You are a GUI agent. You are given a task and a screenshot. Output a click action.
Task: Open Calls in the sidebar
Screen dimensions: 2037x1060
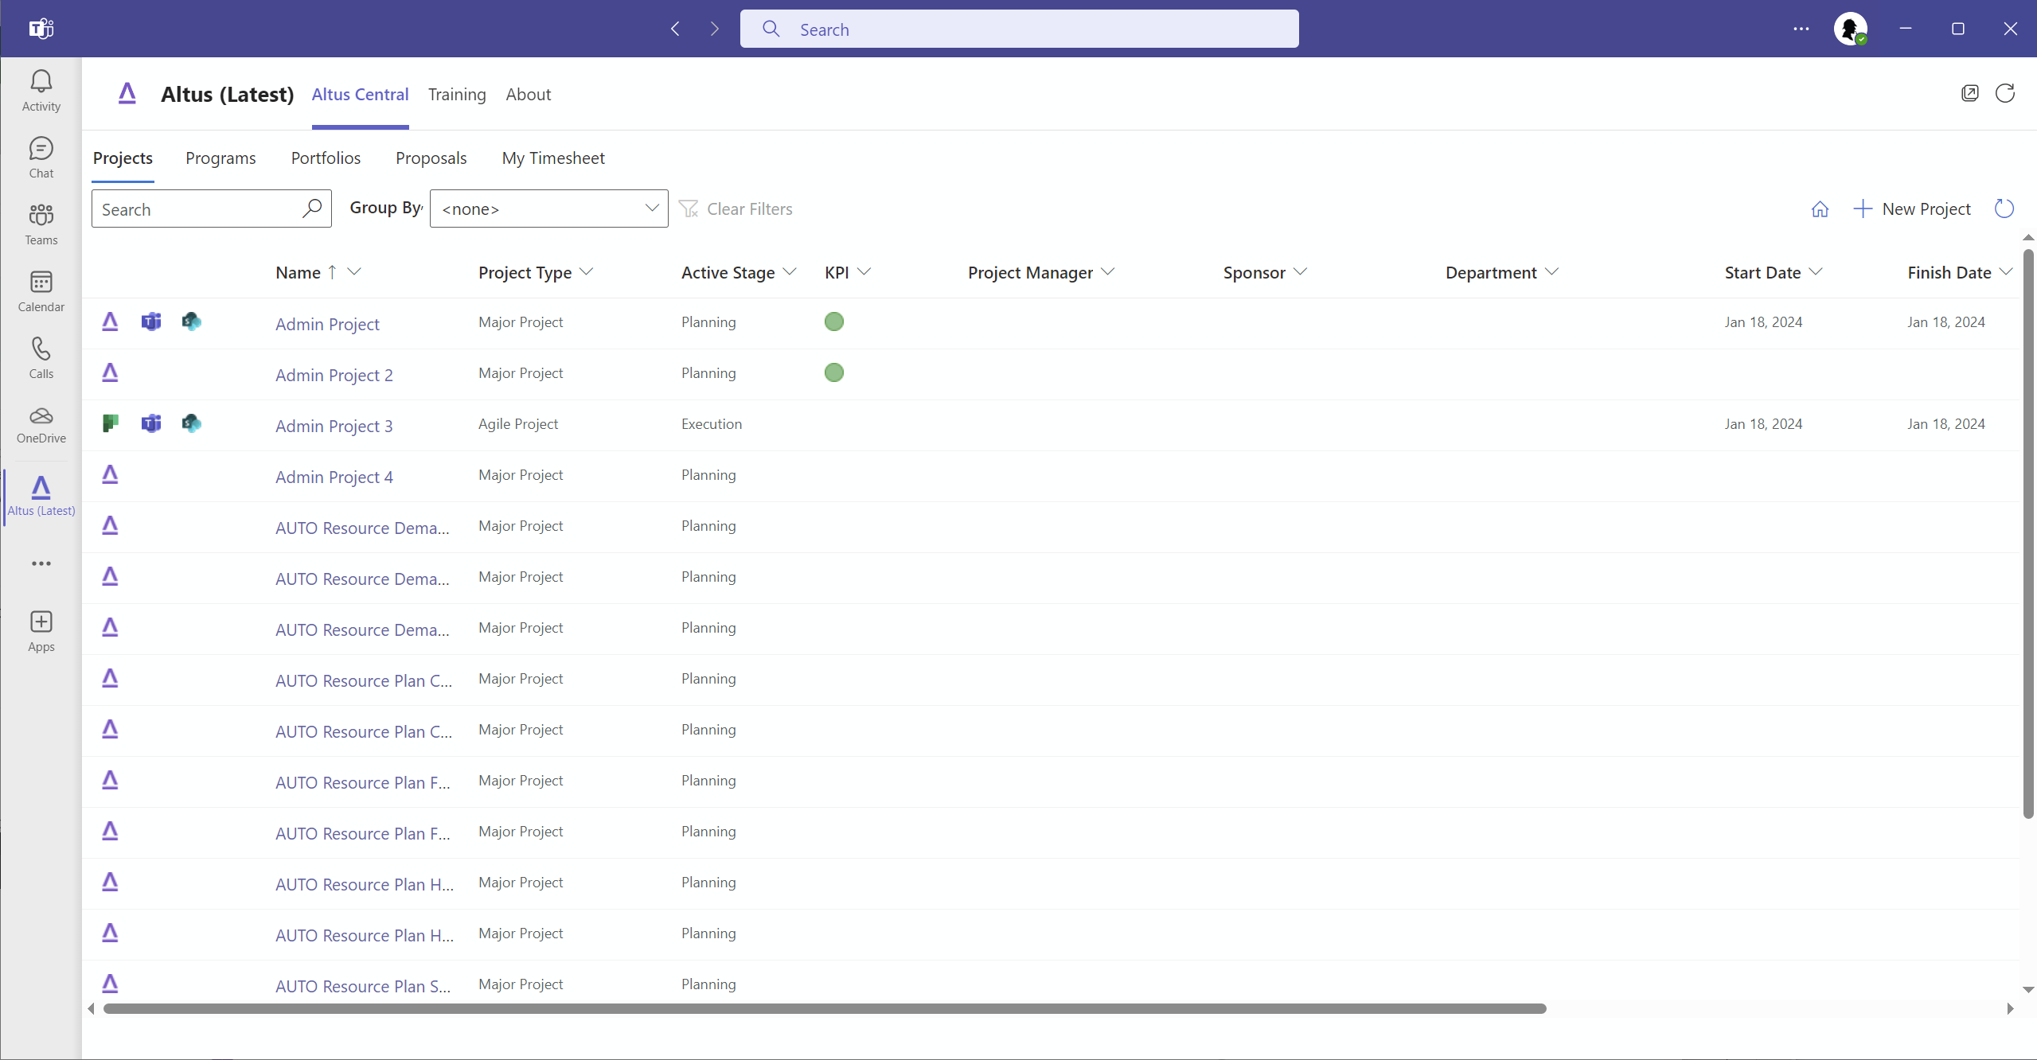41,358
